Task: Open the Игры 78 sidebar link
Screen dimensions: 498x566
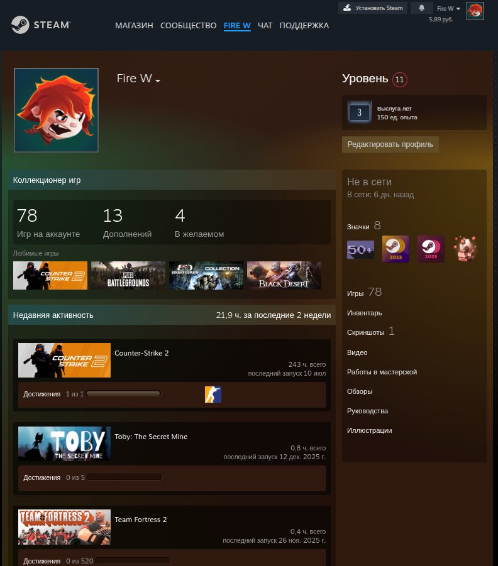Action: pos(364,292)
